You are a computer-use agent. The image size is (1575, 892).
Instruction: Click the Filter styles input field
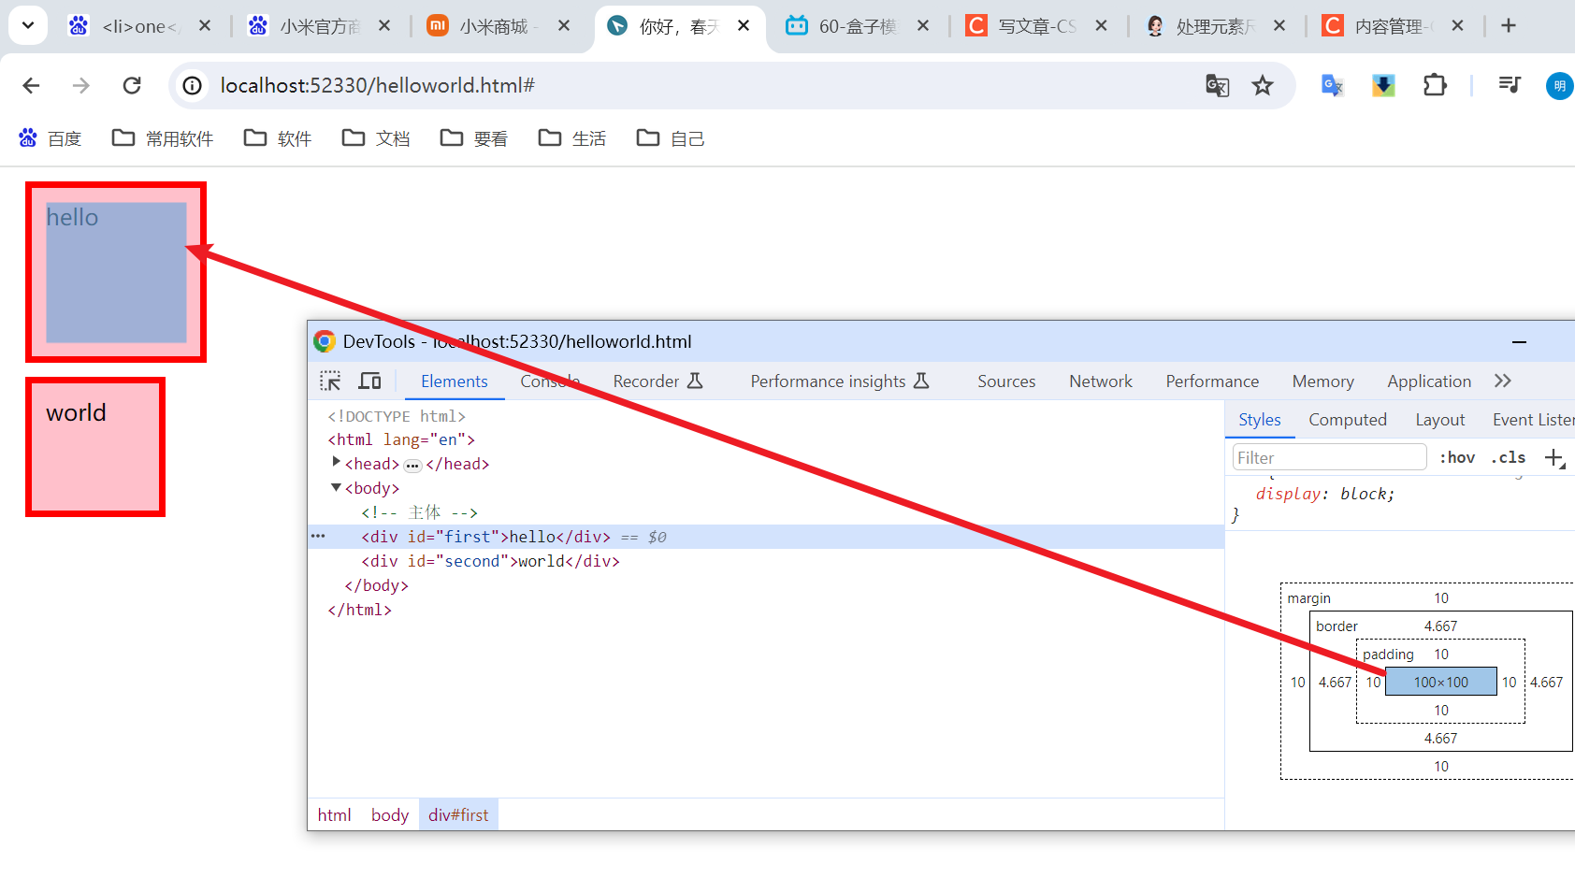click(1329, 458)
